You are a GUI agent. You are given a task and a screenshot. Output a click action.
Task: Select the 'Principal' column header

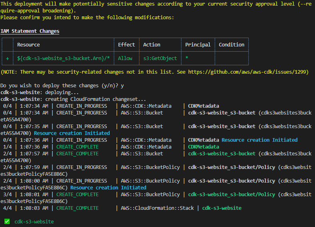(x=198, y=44)
